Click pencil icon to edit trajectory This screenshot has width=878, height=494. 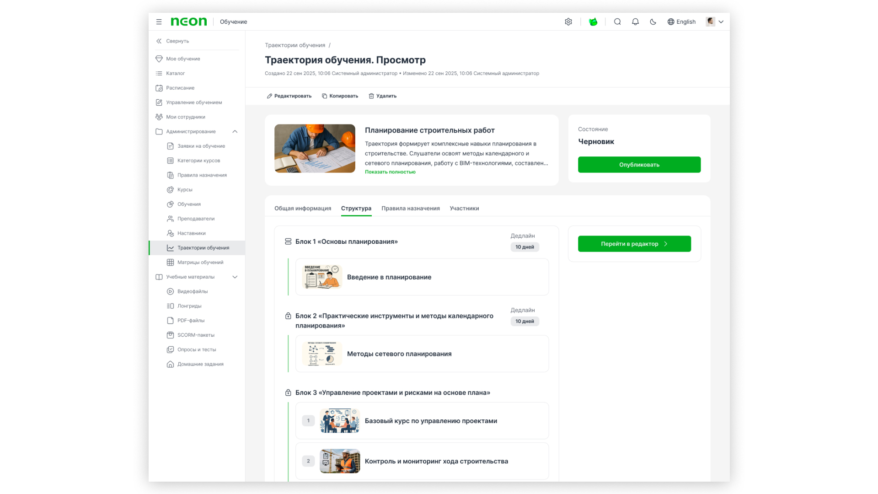click(x=269, y=96)
